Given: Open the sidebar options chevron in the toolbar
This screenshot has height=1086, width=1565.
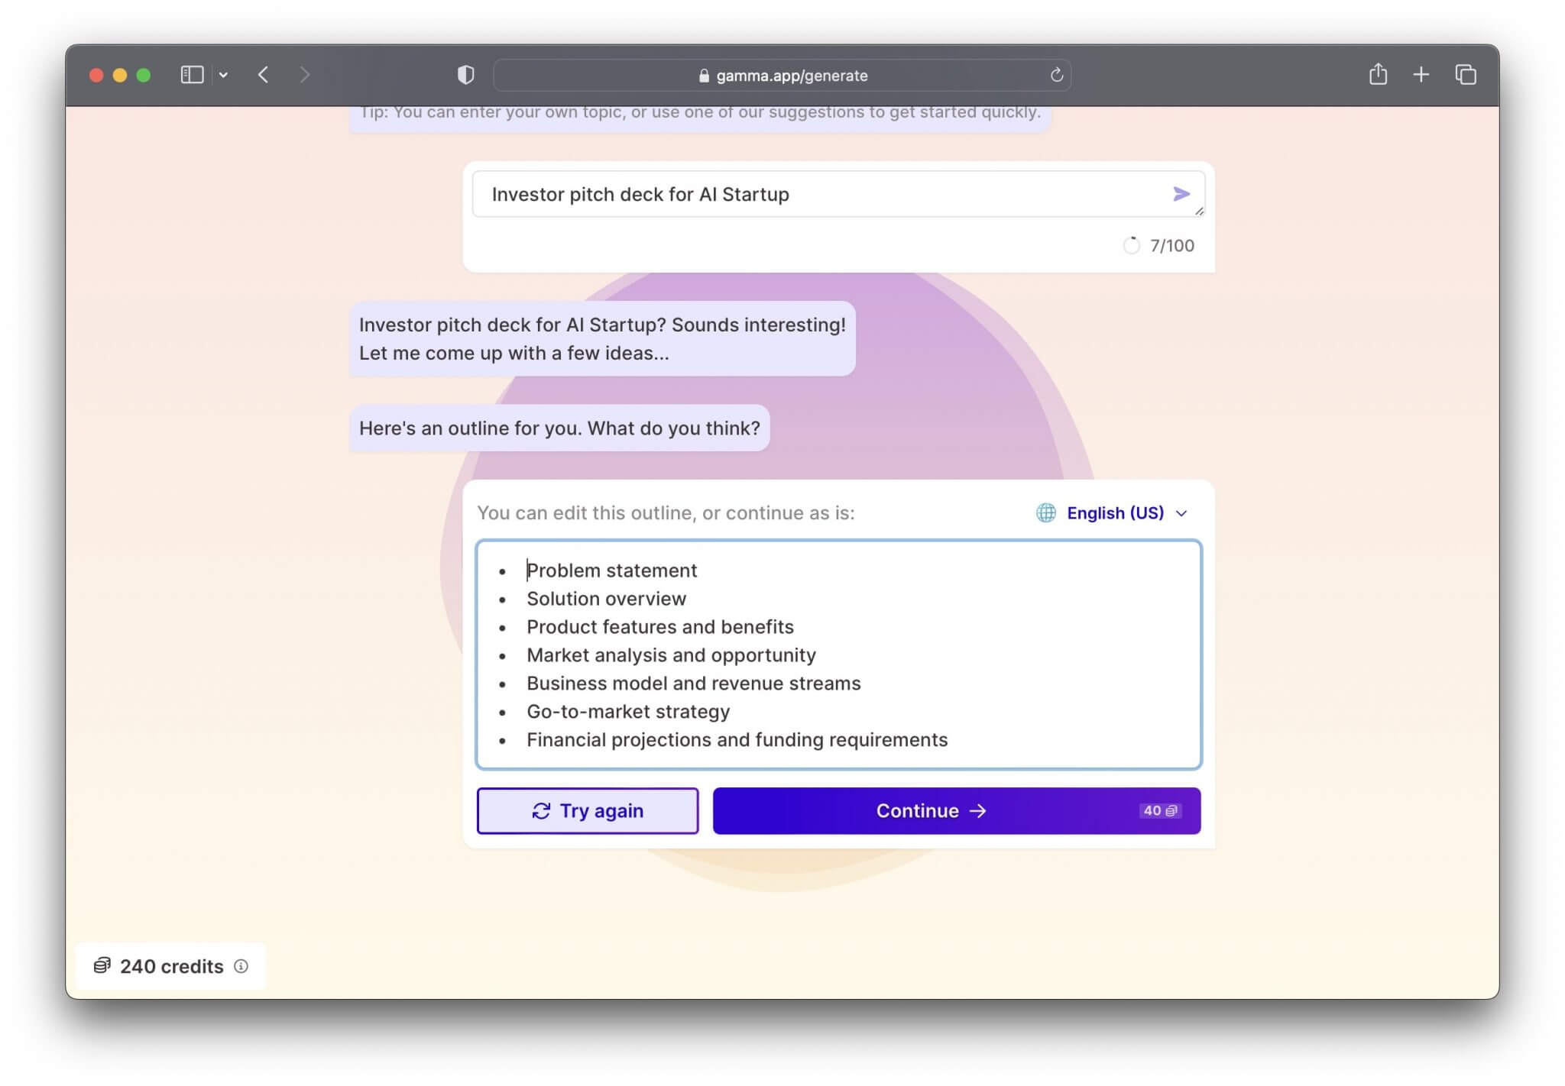Looking at the screenshot, I should (224, 75).
